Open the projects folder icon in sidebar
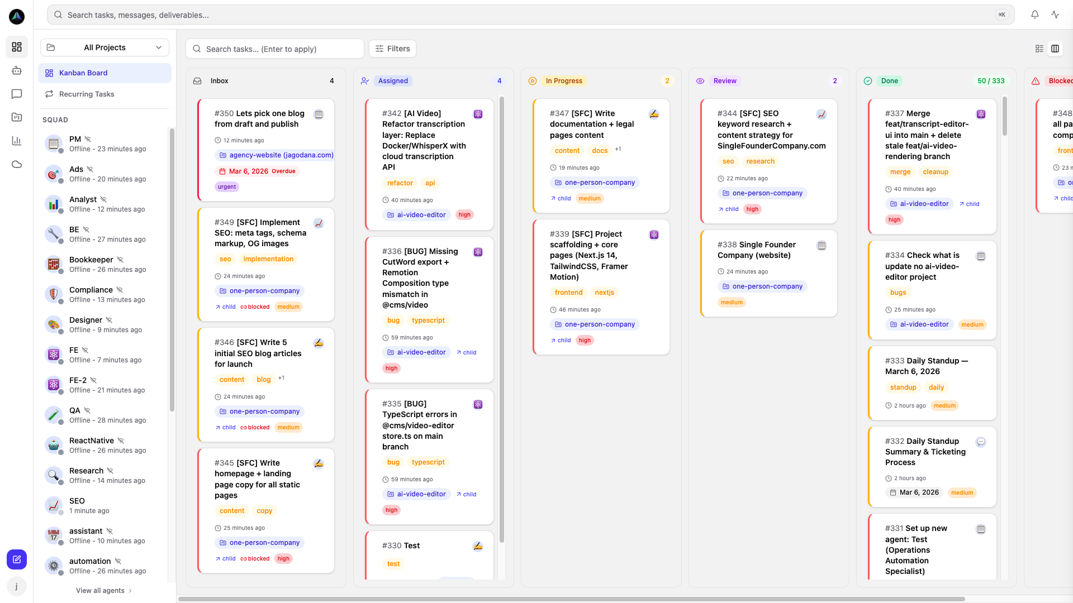Screen dimensions: 1073x603 (17, 117)
